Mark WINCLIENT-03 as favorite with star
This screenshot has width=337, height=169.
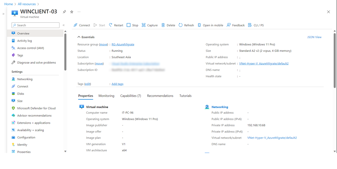72,12
